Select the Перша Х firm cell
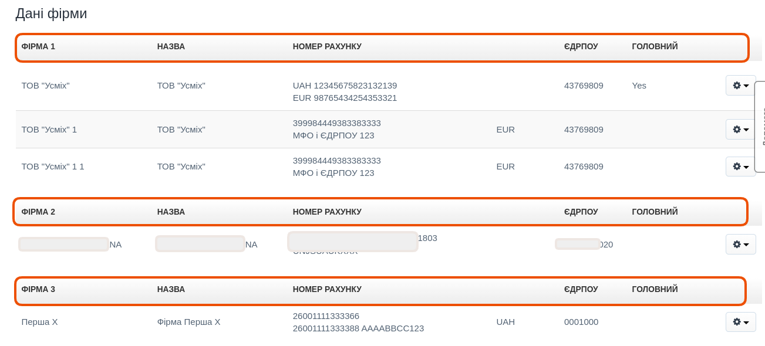This screenshot has height=346, width=765. (x=39, y=322)
